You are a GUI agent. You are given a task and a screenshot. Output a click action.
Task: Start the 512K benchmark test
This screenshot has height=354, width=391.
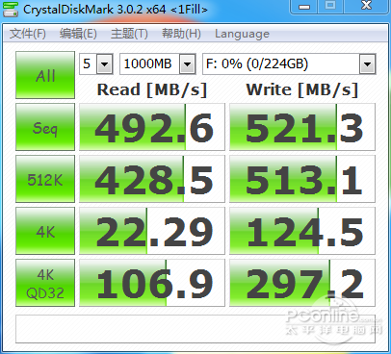tap(45, 179)
